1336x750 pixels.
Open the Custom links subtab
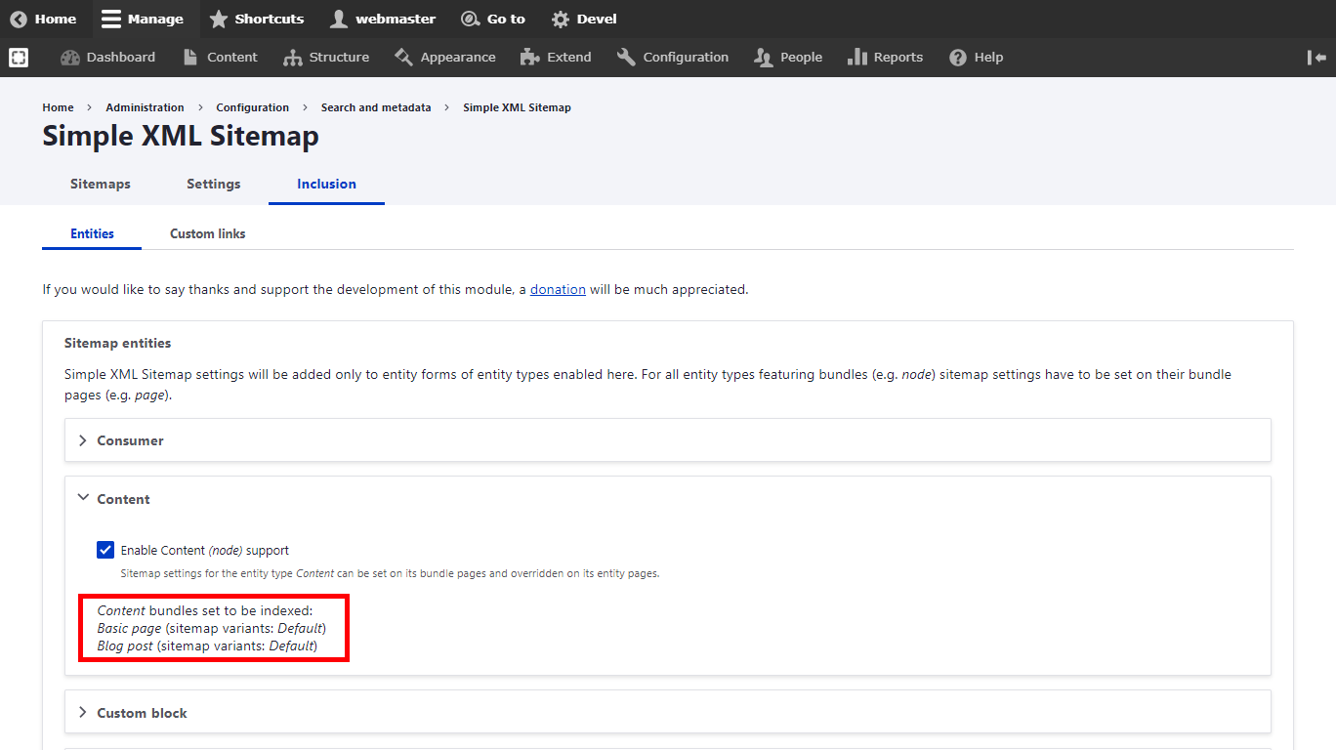tap(207, 233)
